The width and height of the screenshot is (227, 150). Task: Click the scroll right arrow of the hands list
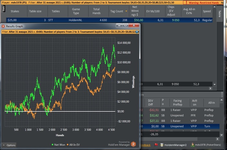(218, 139)
